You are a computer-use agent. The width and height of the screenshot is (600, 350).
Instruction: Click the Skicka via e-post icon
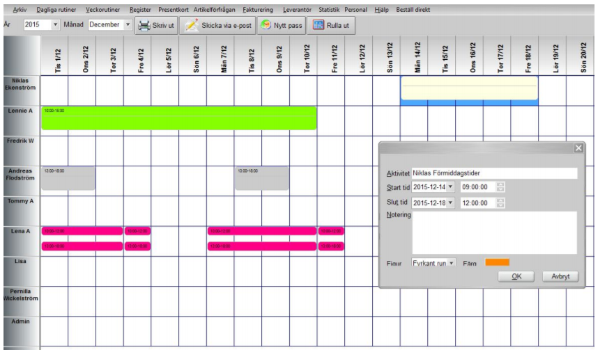click(191, 25)
